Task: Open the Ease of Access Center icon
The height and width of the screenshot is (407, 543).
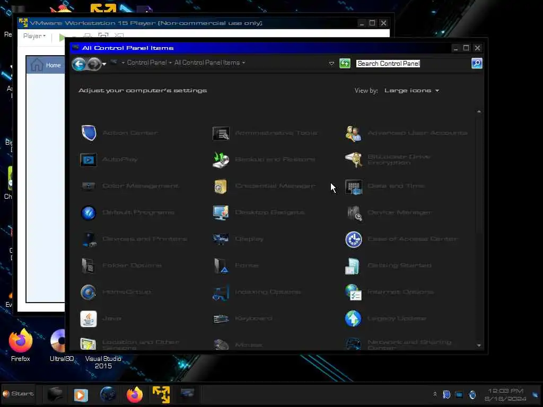Action: (353, 240)
